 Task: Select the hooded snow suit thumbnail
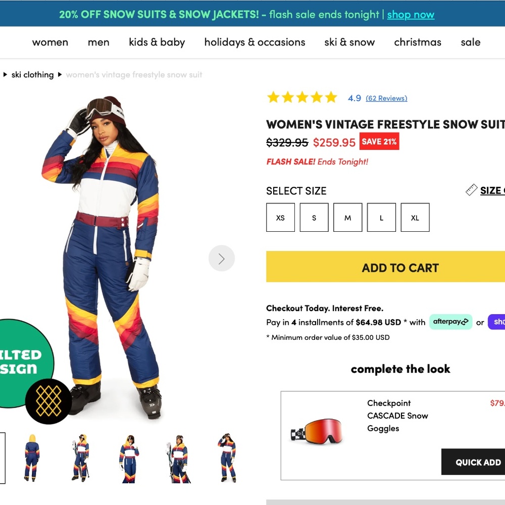click(32, 457)
